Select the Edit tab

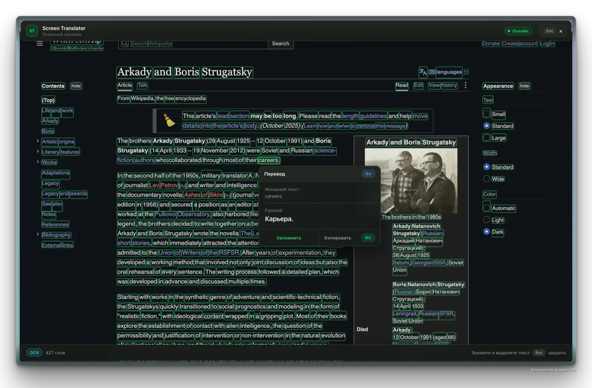pos(418,85)
